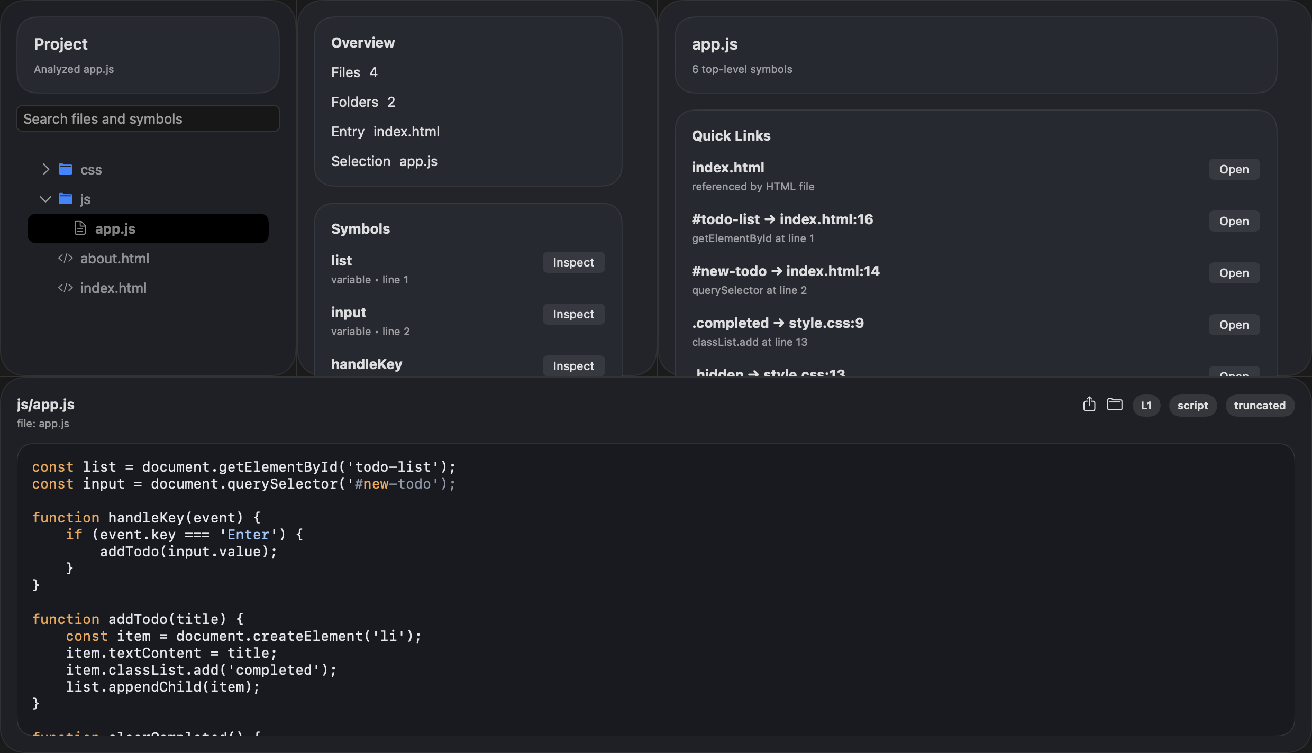
Task: Open the .completed style.css:9 link
Action: (x=1234, y=325)
